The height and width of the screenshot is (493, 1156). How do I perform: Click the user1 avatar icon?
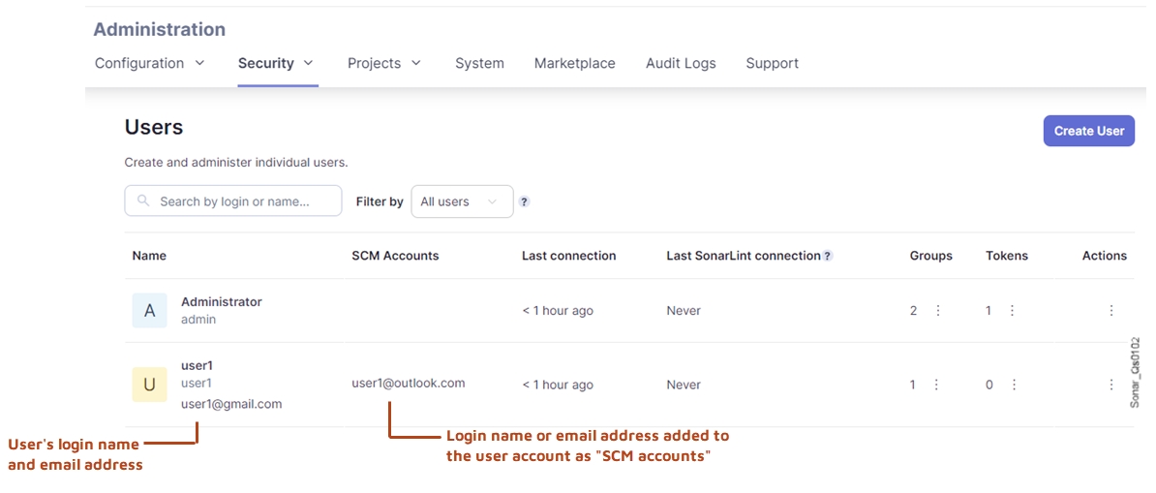tap(149, 385)
